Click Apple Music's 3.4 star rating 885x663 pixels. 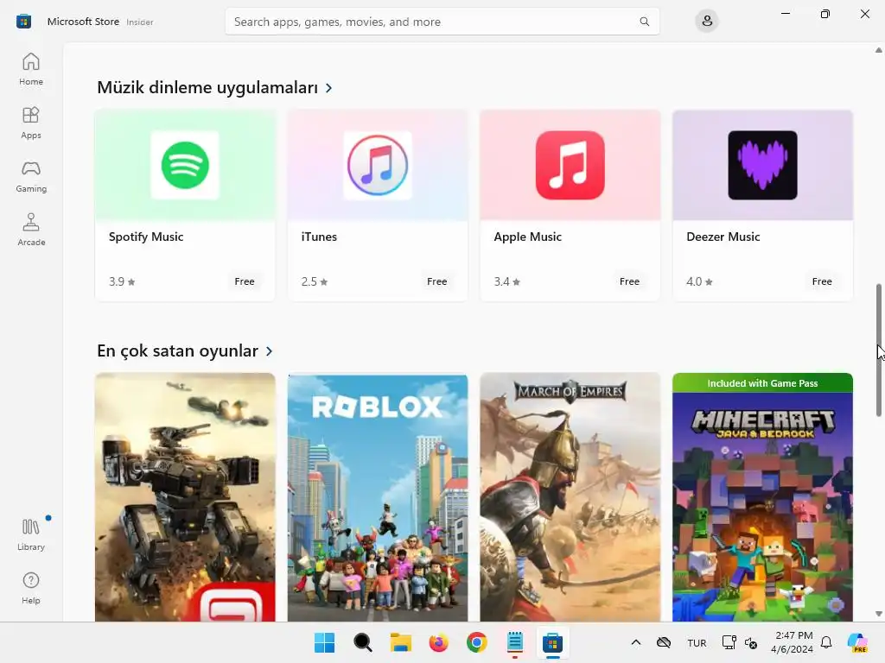pos(506,281)
